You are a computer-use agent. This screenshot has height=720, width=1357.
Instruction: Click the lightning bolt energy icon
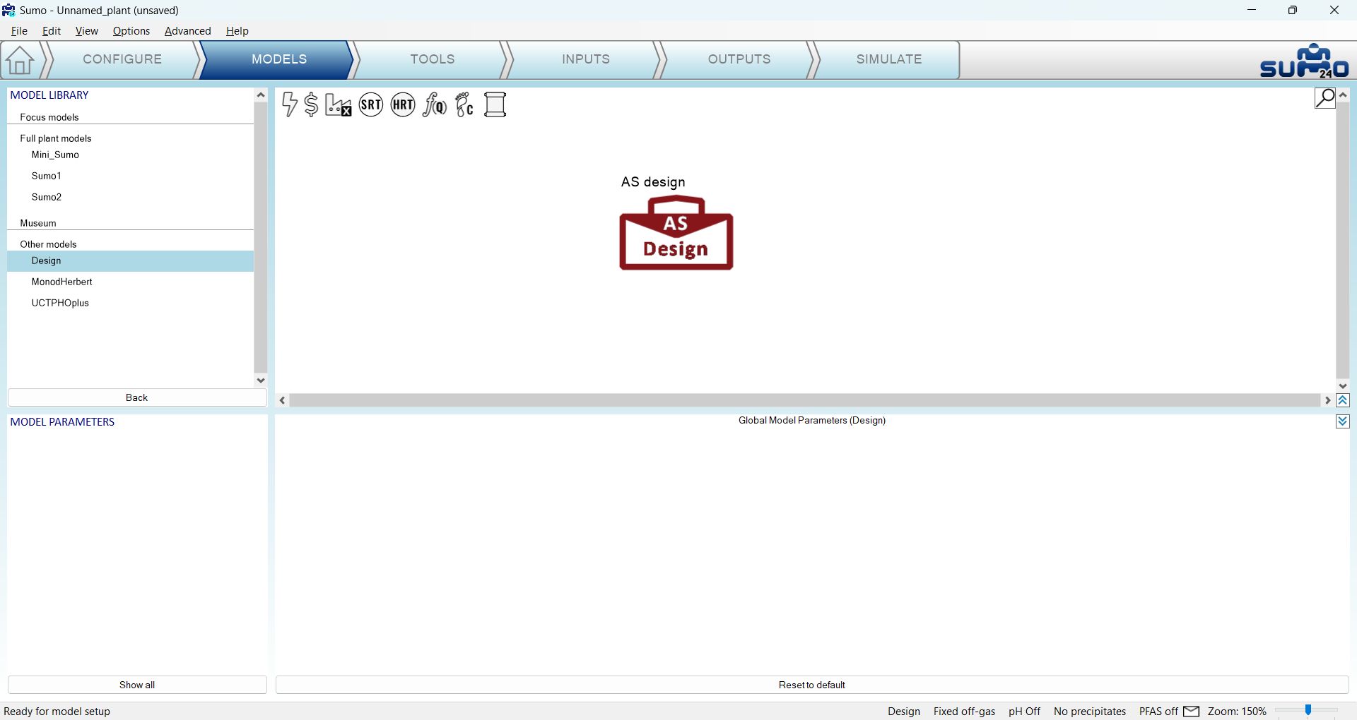tap(290, 104)
